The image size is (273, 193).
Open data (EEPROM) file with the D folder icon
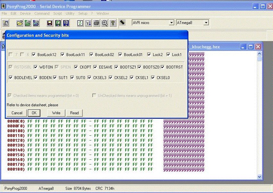[36, 23]
